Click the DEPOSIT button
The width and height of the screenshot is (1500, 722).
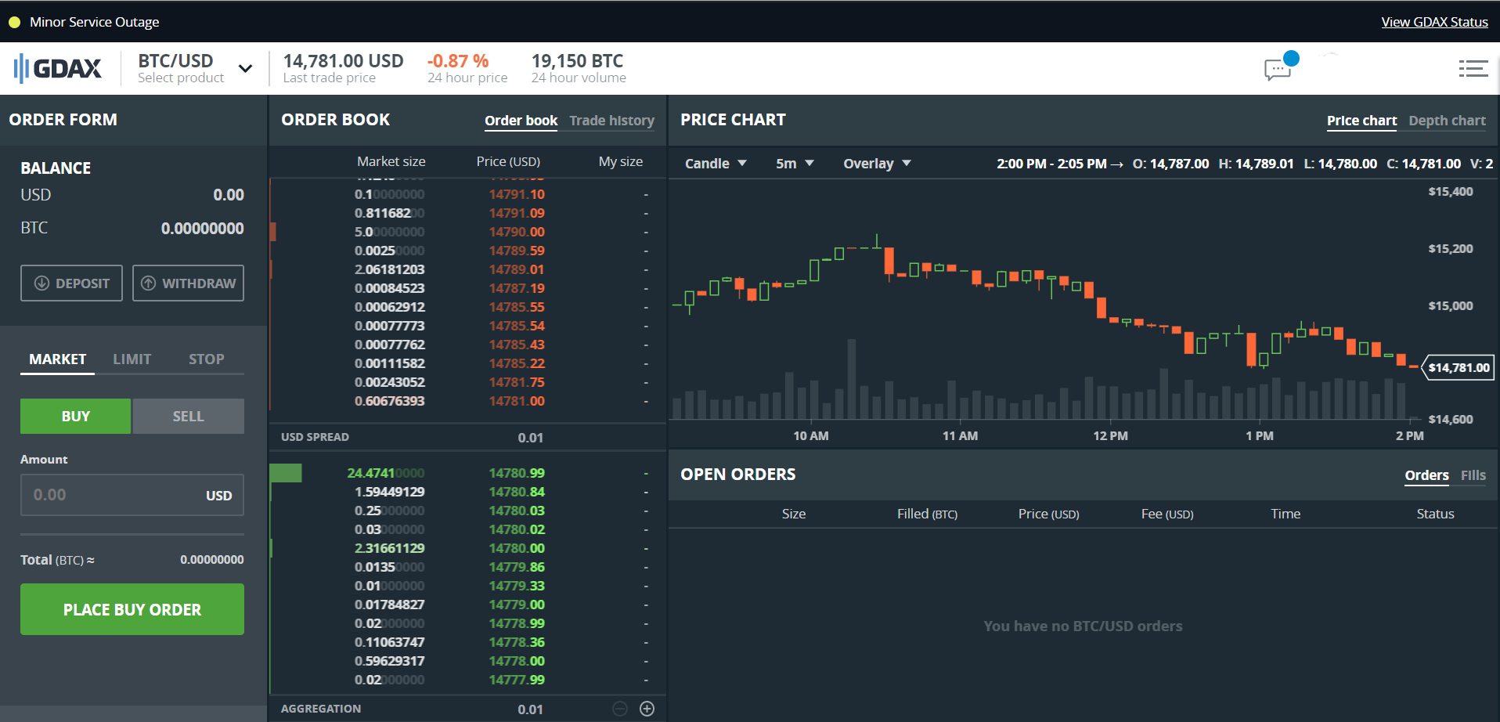71,283
